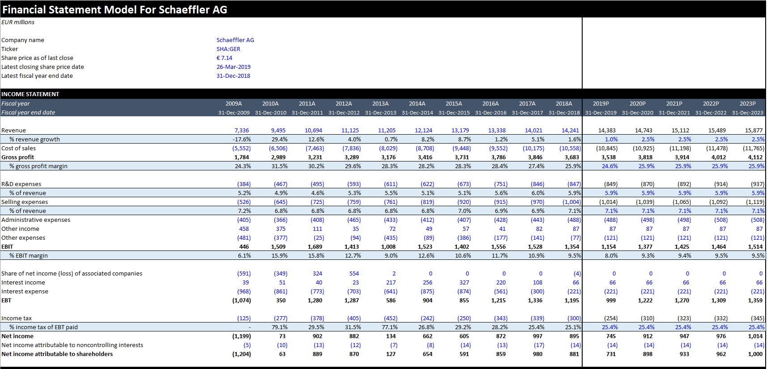This screenshot has height=369, width=767.
Task: Click the INCOME STATEMENT section header
Action: (x=30, y=94)
